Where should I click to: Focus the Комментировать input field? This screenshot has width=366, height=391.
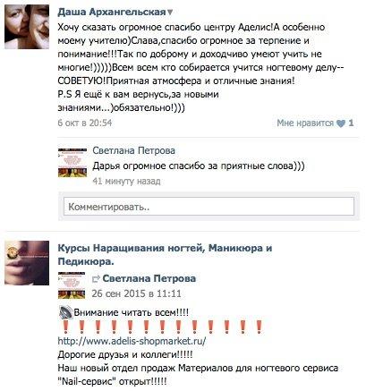point(209,207)
